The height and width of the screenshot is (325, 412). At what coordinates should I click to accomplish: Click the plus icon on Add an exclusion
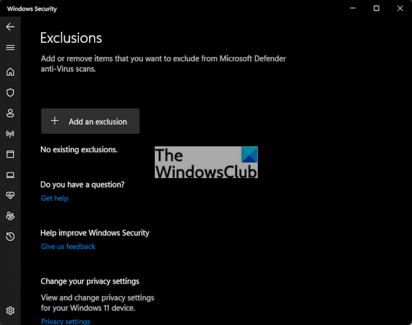coord(55,121)
